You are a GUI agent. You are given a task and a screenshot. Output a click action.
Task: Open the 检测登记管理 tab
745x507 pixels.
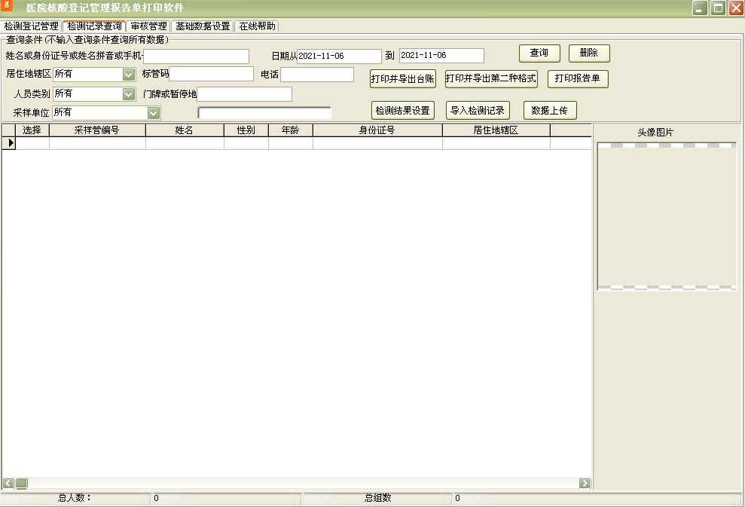click(x=32, y=26)
